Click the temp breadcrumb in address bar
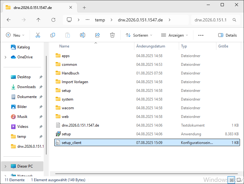The height and width of the screenshot is (184, 244). coord(100,20)
